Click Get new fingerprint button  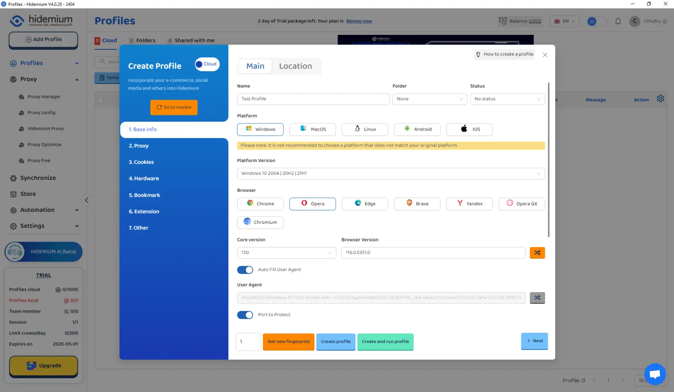coord(289,342)
